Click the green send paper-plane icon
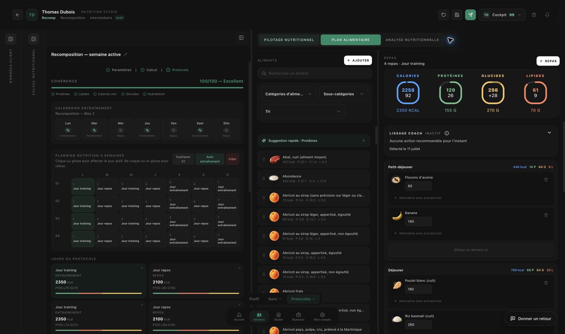The height and width of the screenshot is (334, 565). pos(470,15)
